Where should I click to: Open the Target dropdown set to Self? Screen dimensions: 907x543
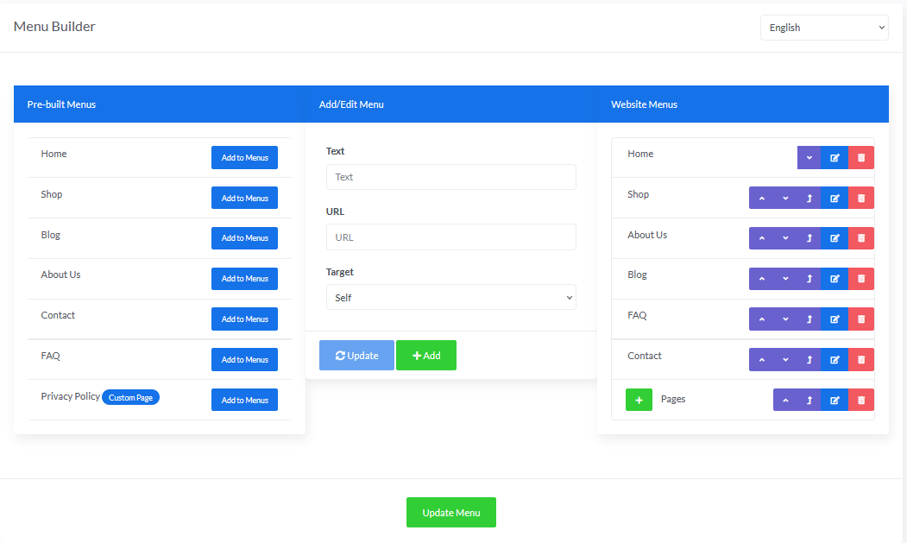[450, 298]
